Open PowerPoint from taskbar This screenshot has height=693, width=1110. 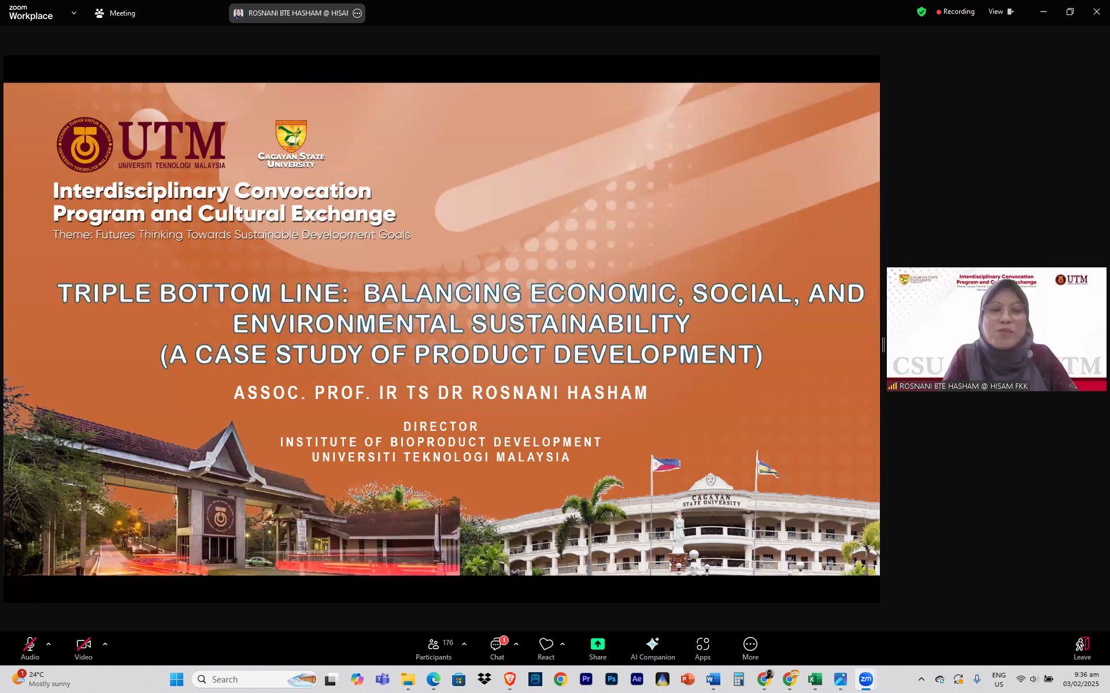688,679
